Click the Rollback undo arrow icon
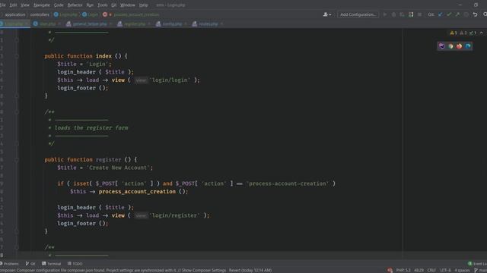This screenshot has width=487, height=273. 475,14
